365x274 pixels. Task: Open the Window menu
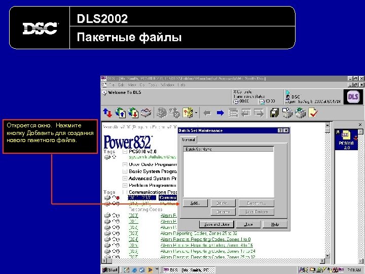167,85
